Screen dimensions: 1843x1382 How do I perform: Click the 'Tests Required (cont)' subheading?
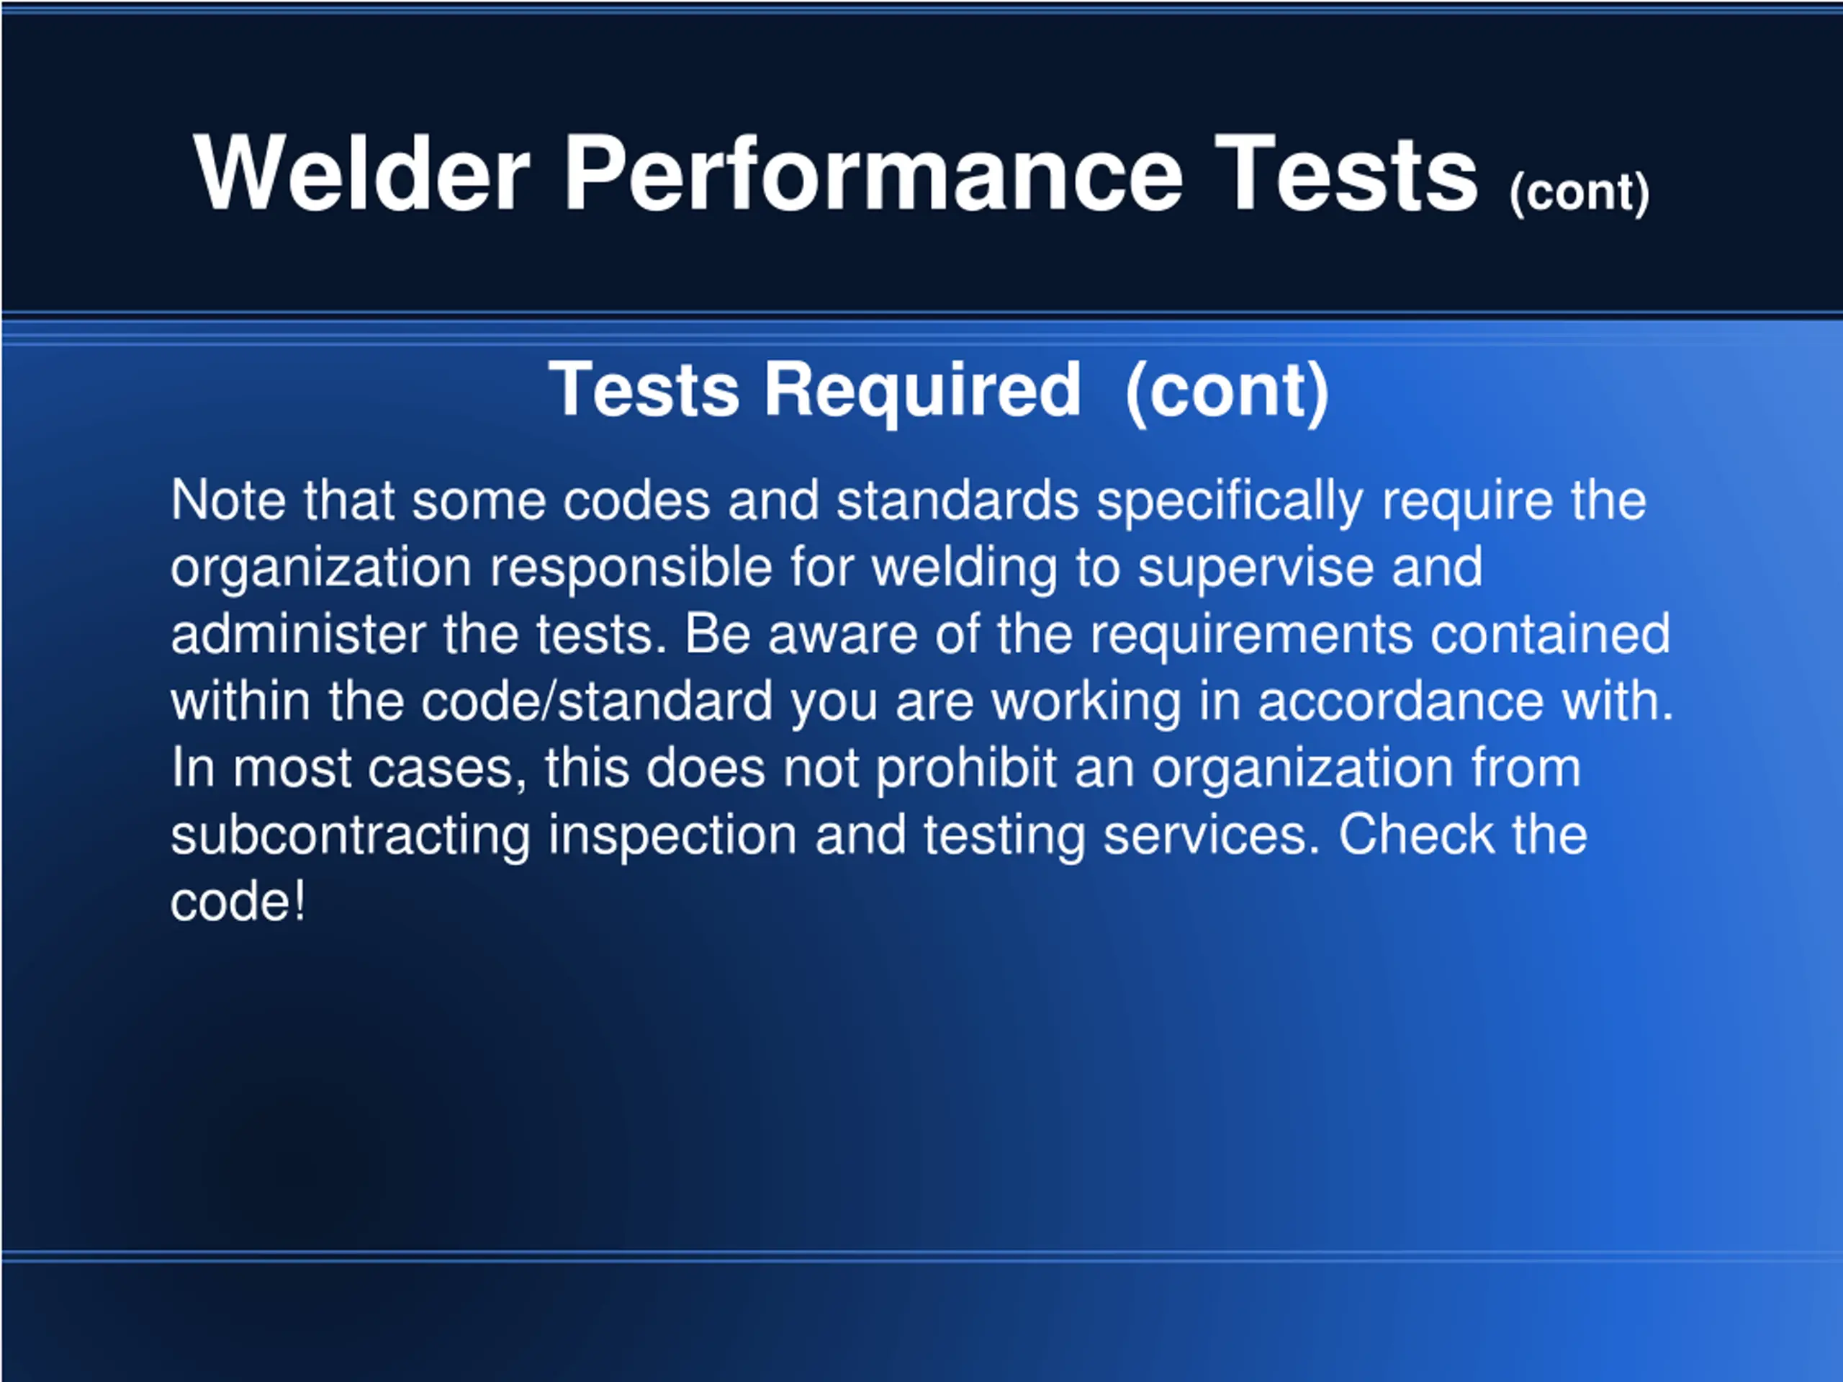click(939, 390)
